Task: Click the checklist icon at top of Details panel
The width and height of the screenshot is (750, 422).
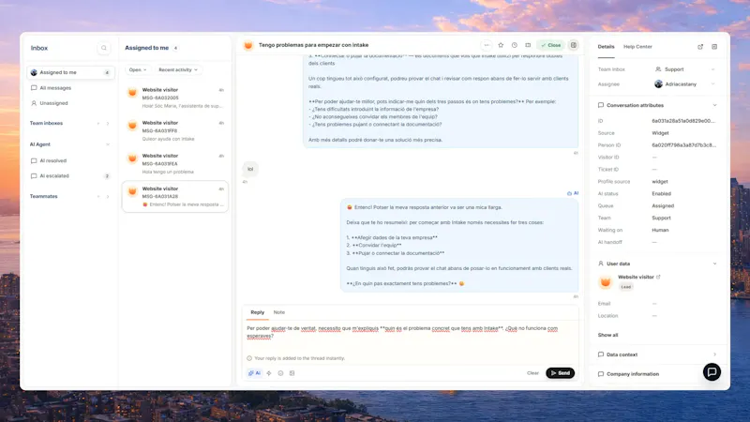Action: click(x=714, y=47)
